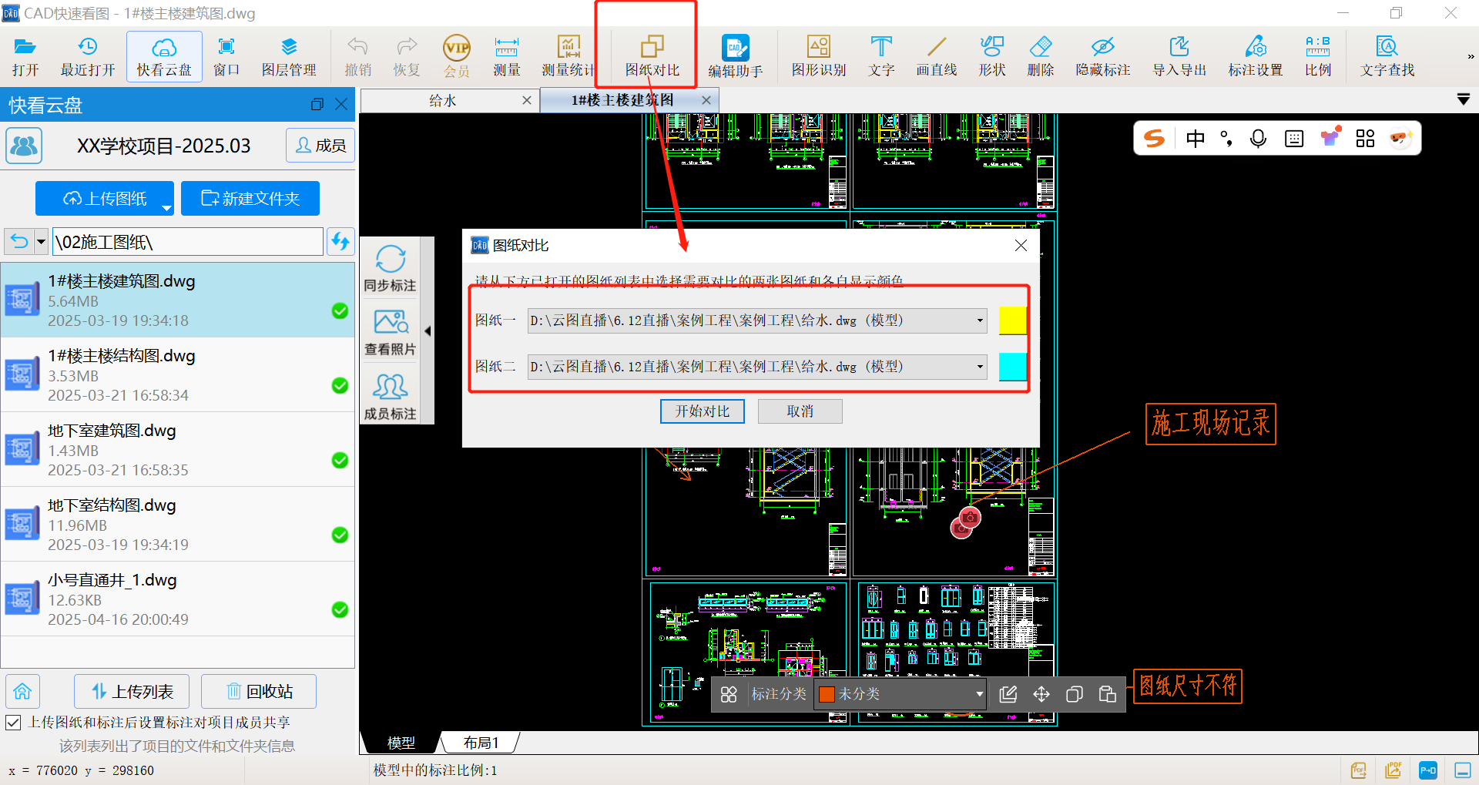Pick the yellow color swatch for 图纸一
This screenshot has height=785, width=1479.
[x=1012, y=320]
